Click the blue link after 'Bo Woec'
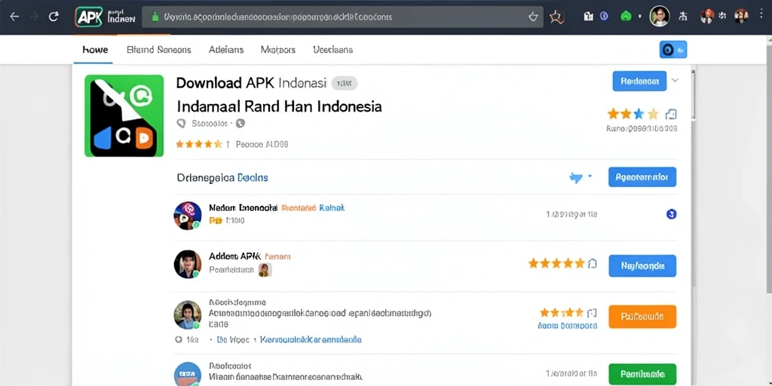This screenshot has height=386, width=772. [311, 340]
